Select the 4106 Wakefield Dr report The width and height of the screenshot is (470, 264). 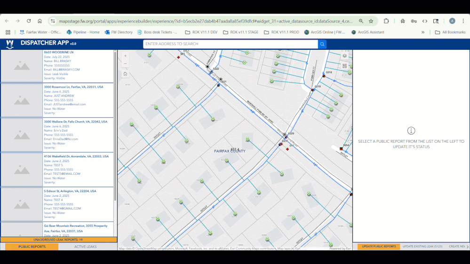point(57,170)
